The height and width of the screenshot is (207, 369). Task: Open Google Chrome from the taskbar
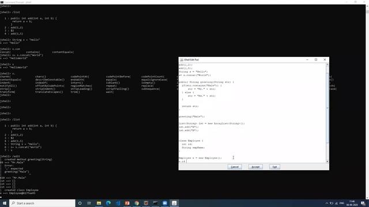coord(137,203)
